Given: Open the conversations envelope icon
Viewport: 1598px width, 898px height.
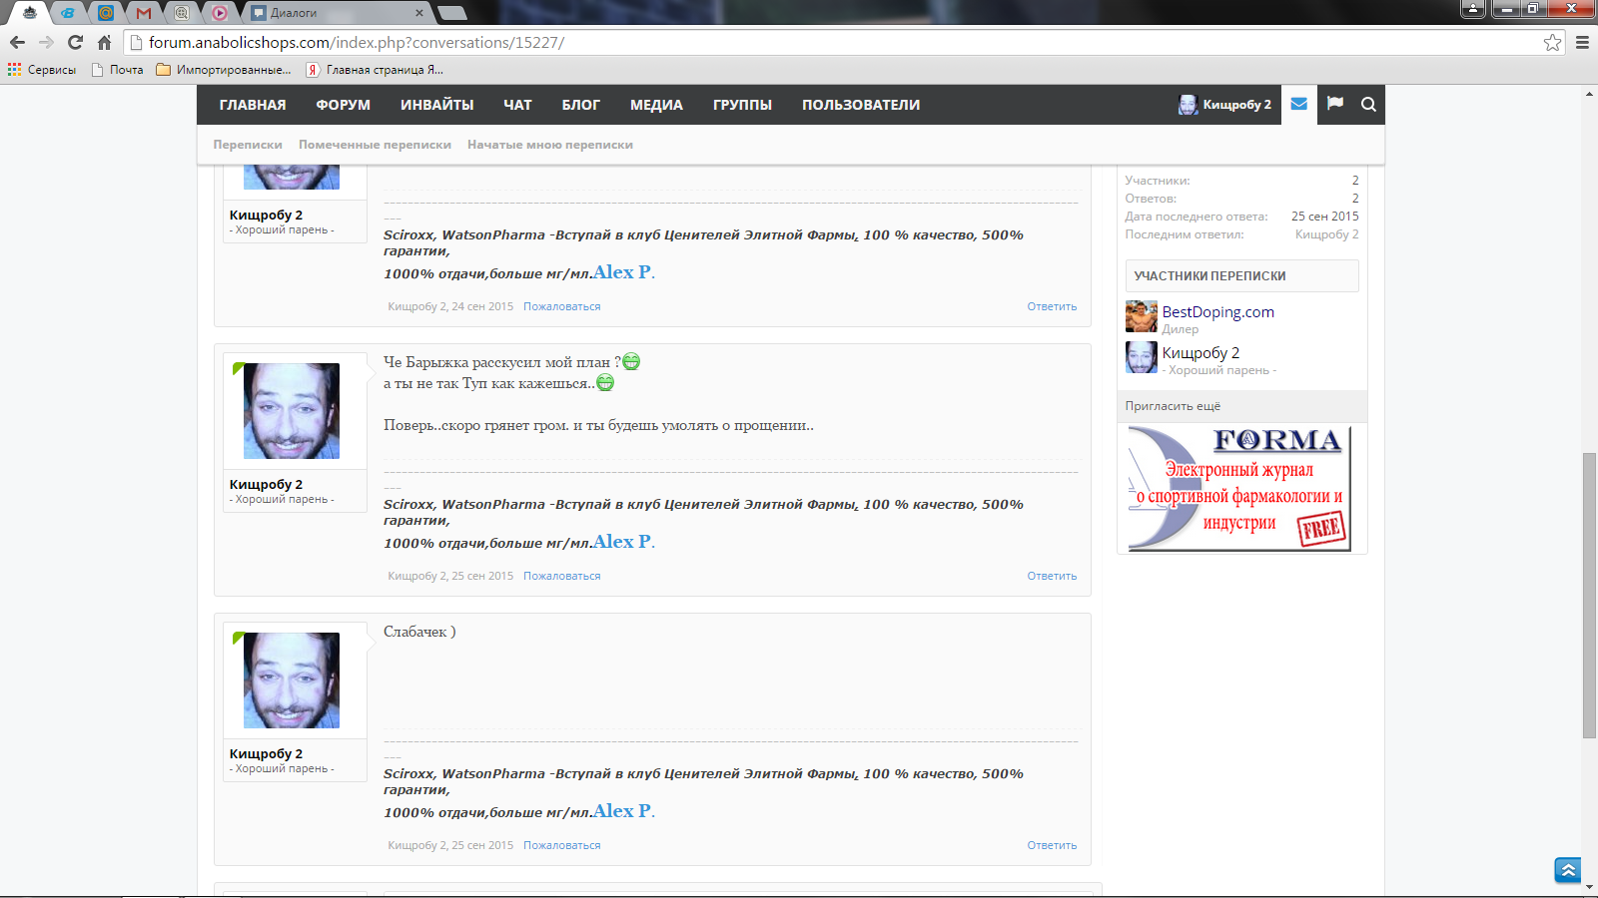Looking at the screenshot, I should 1298,104.
